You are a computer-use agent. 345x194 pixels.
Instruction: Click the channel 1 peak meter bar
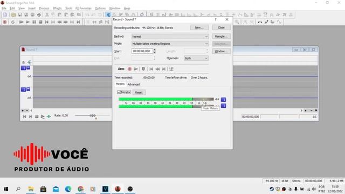(166, 99)
